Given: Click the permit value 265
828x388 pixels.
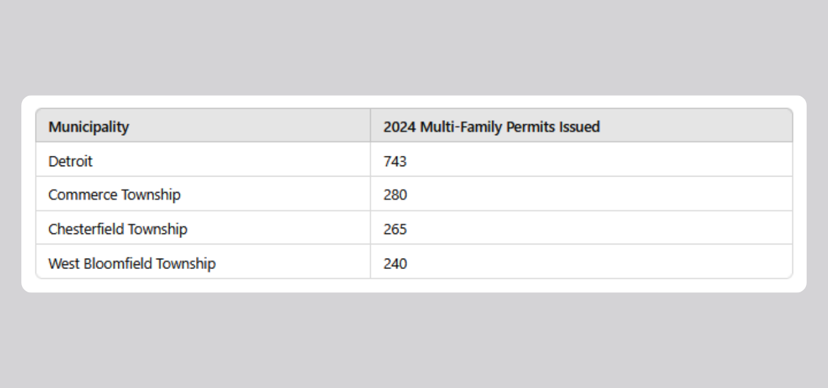Looking at the screenshot, I should click(x=395, y=229).
